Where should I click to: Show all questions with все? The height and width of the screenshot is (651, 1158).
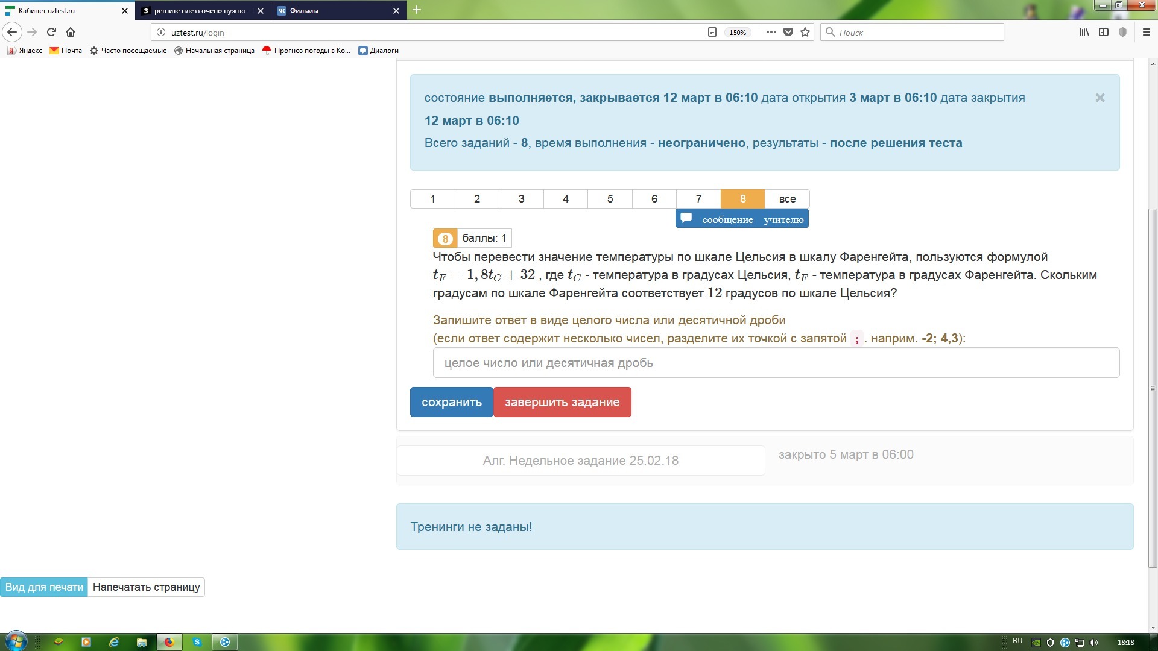(x=787, y=199)
